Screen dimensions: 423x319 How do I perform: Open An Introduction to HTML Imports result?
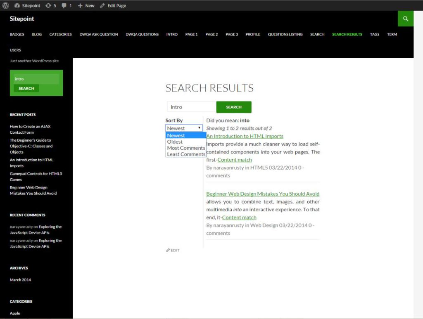245,136
